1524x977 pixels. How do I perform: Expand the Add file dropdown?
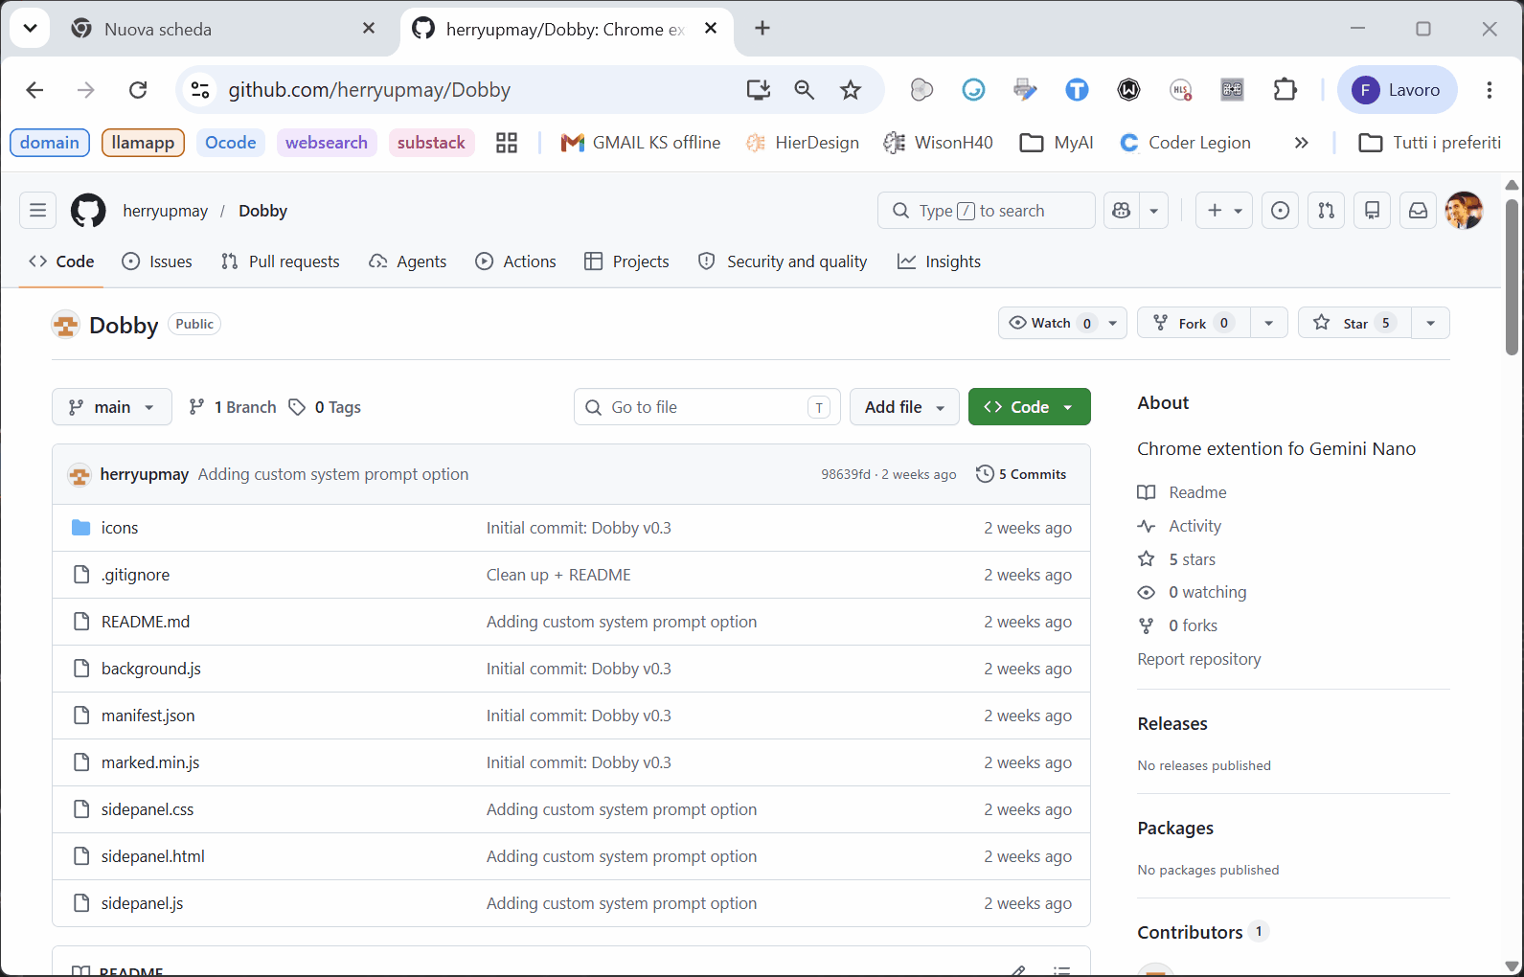(x=904, y=407)
